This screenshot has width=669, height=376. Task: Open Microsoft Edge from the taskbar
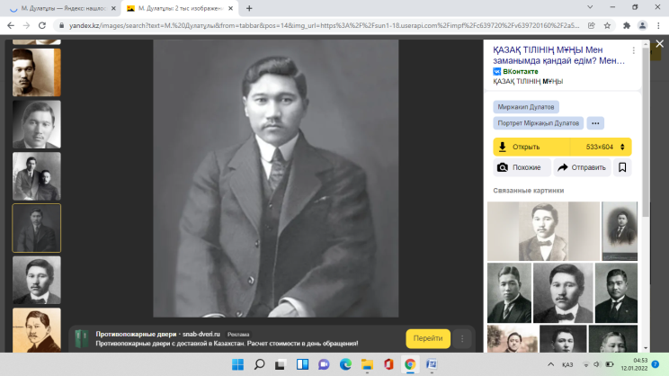point(345,364)
